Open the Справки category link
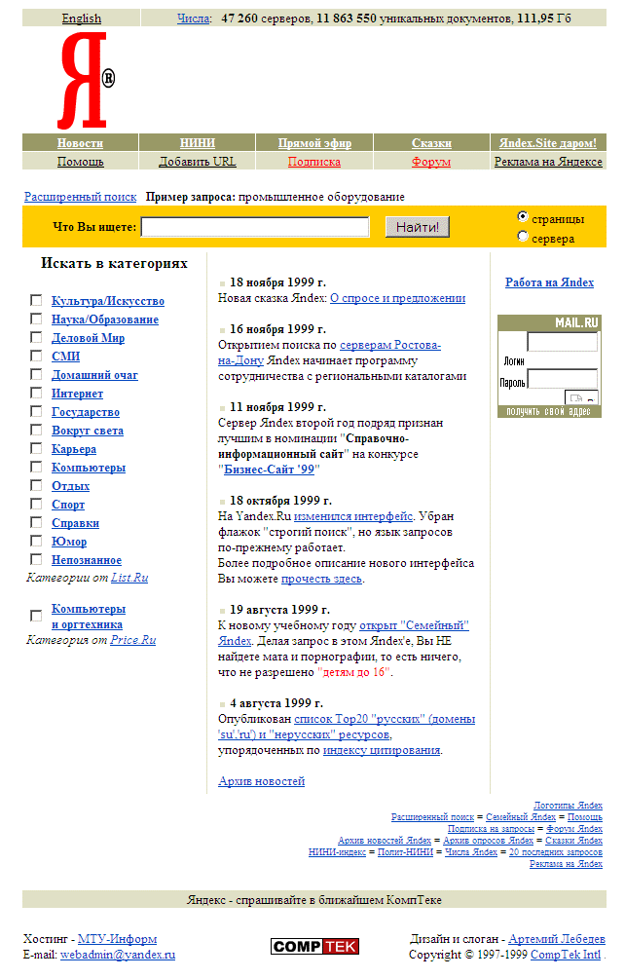 [75, 523]
